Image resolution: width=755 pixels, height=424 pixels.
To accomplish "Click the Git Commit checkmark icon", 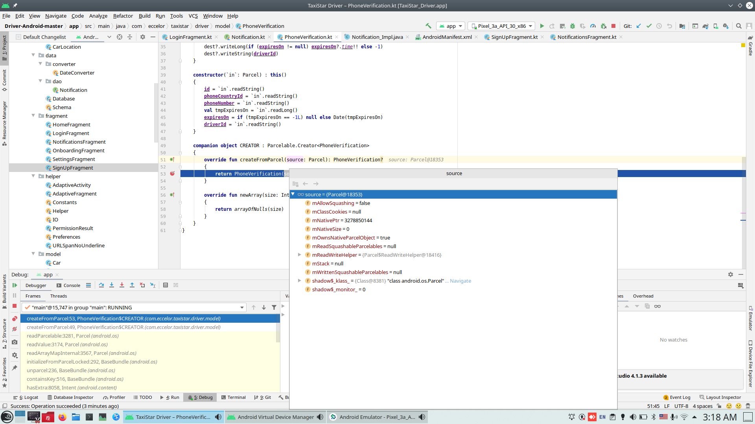I will coord(649,26).
